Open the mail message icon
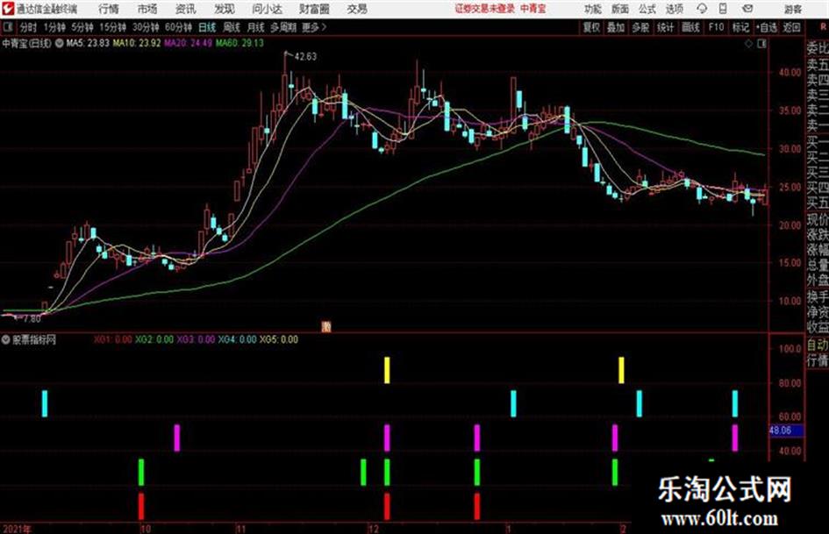The height and width of the screenshot is (534, 829). click(x=747, y=9)
